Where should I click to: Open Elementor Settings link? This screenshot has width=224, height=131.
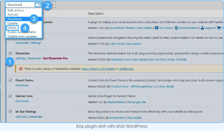[20, 58]
